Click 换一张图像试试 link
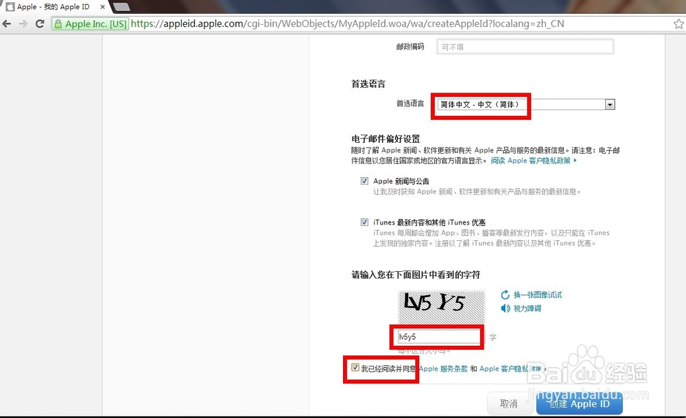 (538, 294)
